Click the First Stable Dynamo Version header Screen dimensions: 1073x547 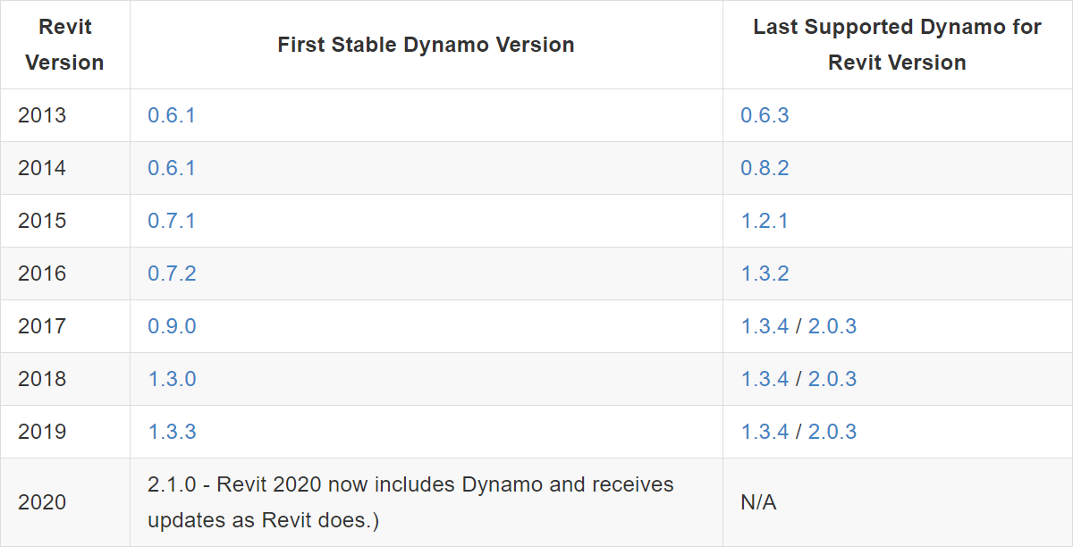coord(426,45)
